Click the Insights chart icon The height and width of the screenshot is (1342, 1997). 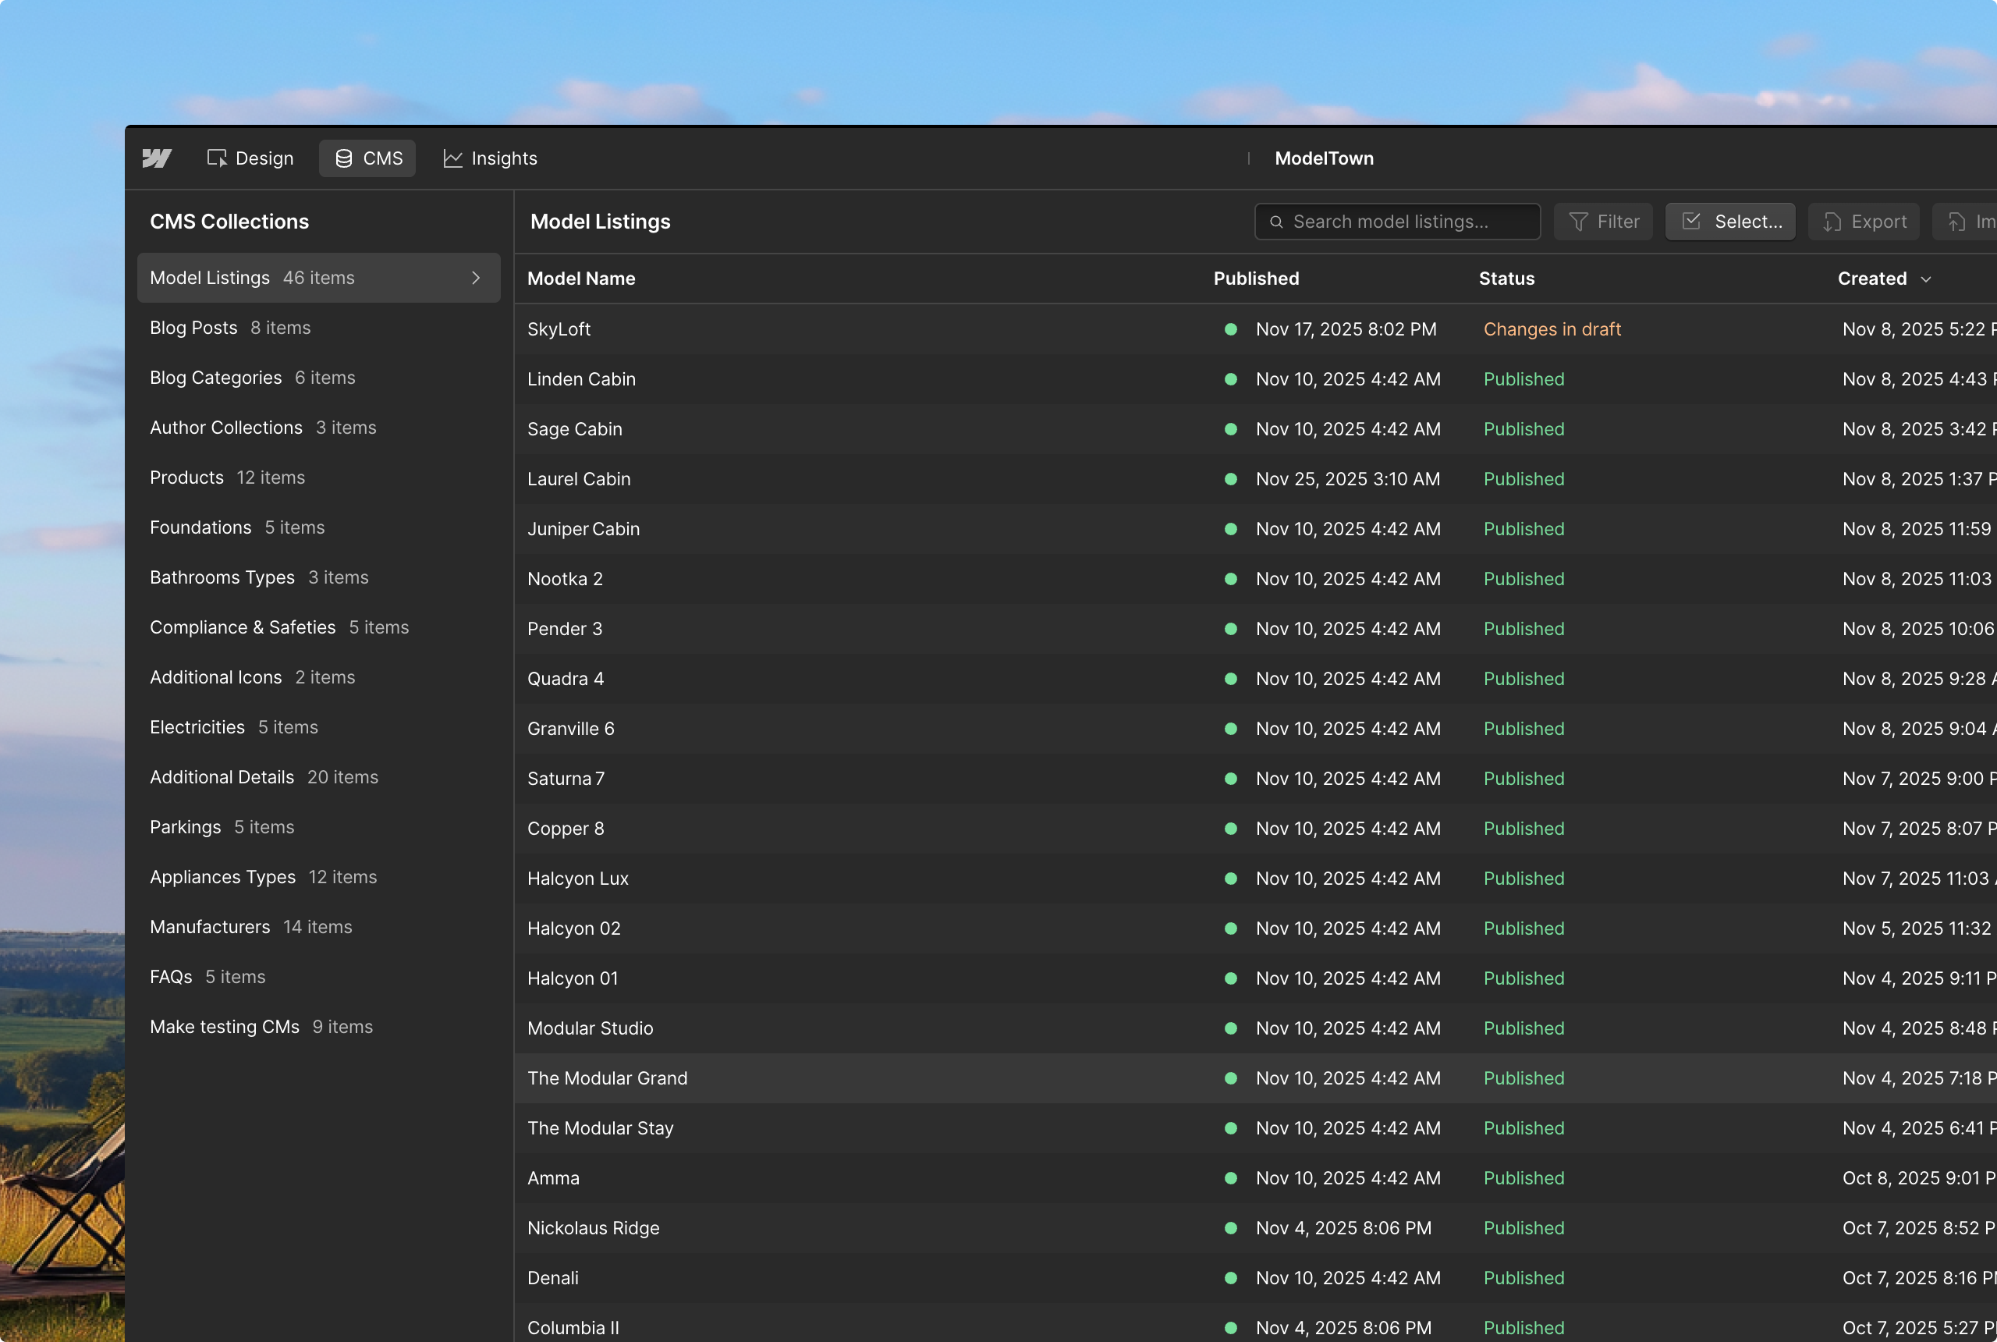pyautogui.click(x=452, y=158)
